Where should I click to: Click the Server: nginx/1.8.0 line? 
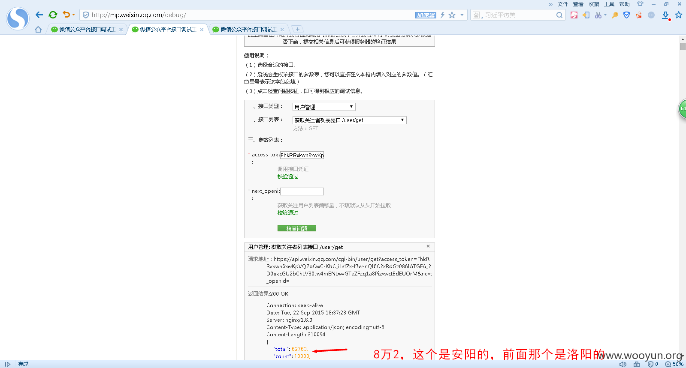point(289,320)
